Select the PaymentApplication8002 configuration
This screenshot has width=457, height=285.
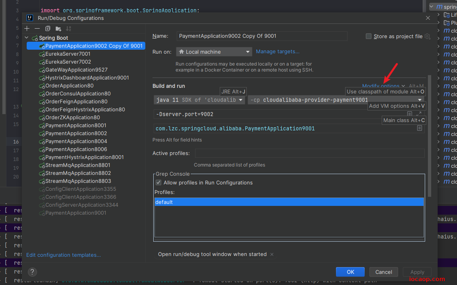coord(76,133)
